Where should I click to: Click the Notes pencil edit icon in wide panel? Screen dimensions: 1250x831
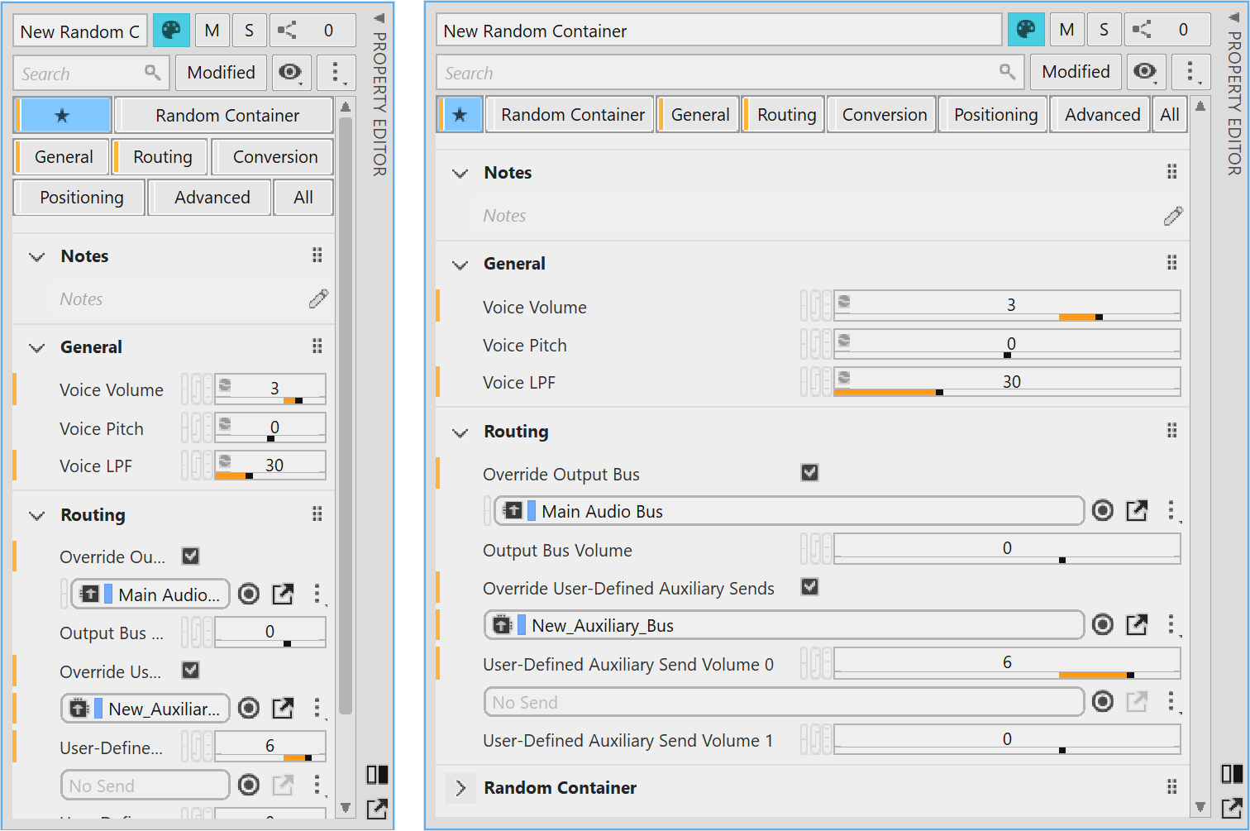1172,216
